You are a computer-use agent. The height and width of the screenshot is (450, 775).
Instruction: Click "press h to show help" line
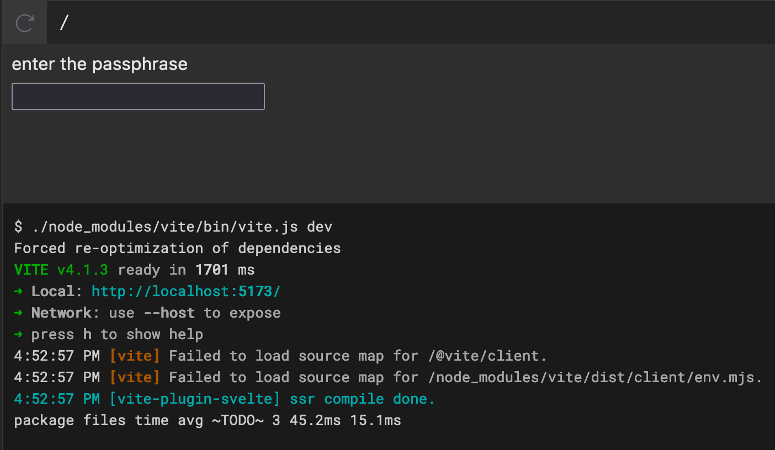[x=109, y=334]
